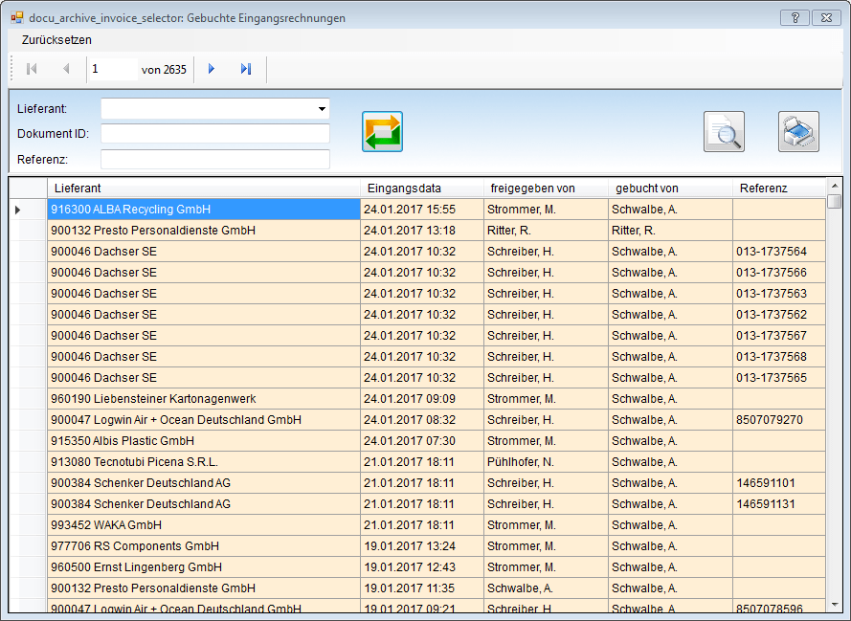Sort by the Referenz column header
This screenshot has width=851, height=621.
tap(779, 189)
